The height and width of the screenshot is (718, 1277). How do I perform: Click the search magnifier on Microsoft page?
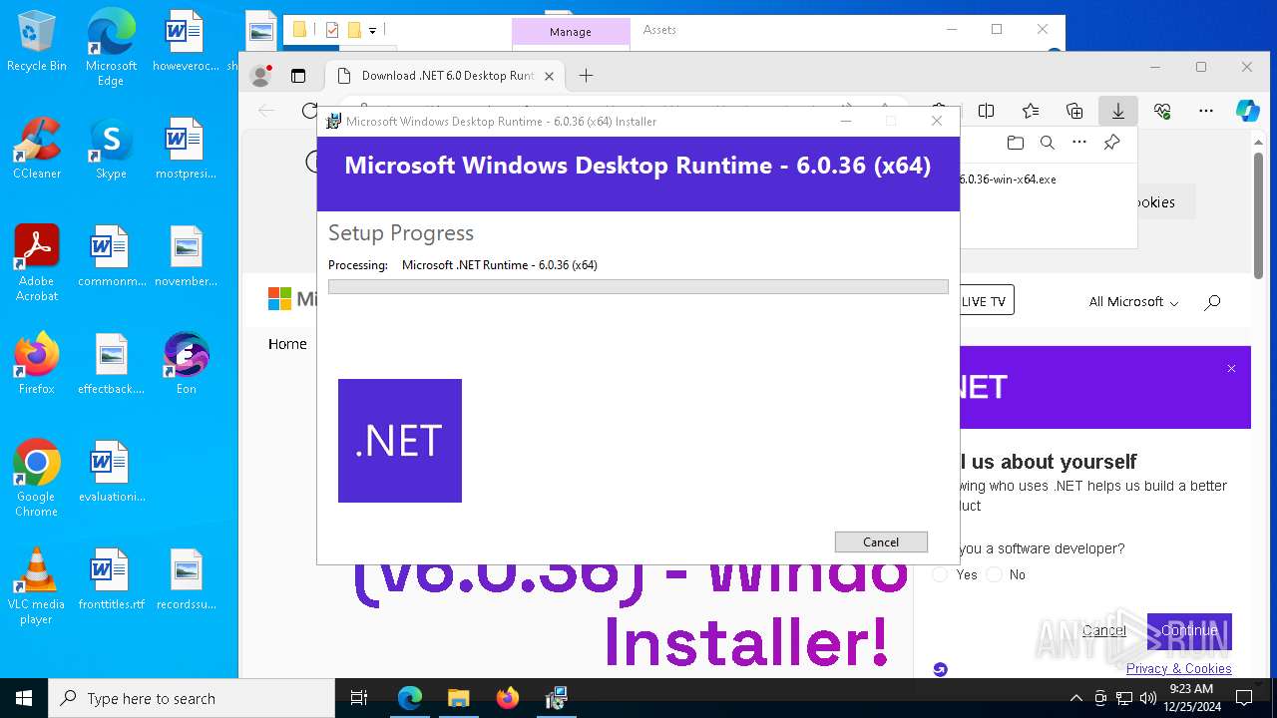pyautogui.click(x=1212, y=301)
